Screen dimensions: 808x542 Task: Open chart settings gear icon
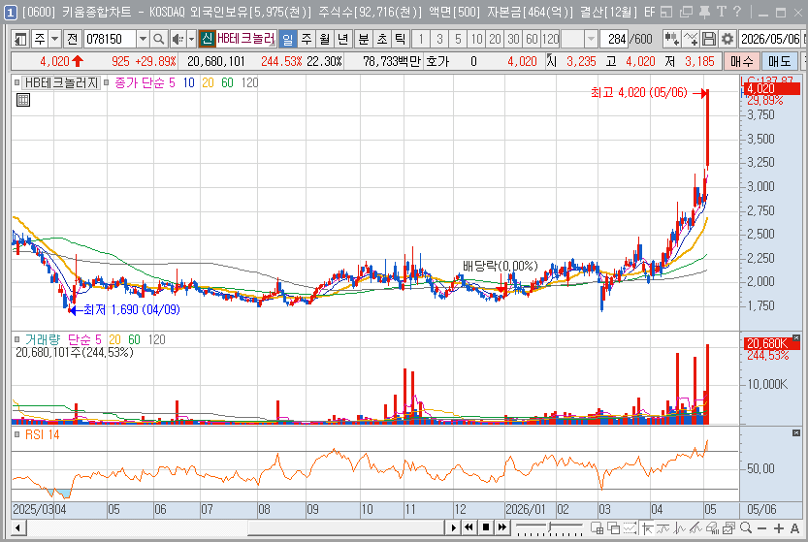tap(727, 39)
